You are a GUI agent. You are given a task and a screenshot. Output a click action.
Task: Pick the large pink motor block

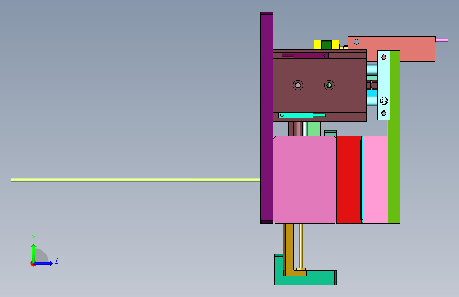coord(304,180)
